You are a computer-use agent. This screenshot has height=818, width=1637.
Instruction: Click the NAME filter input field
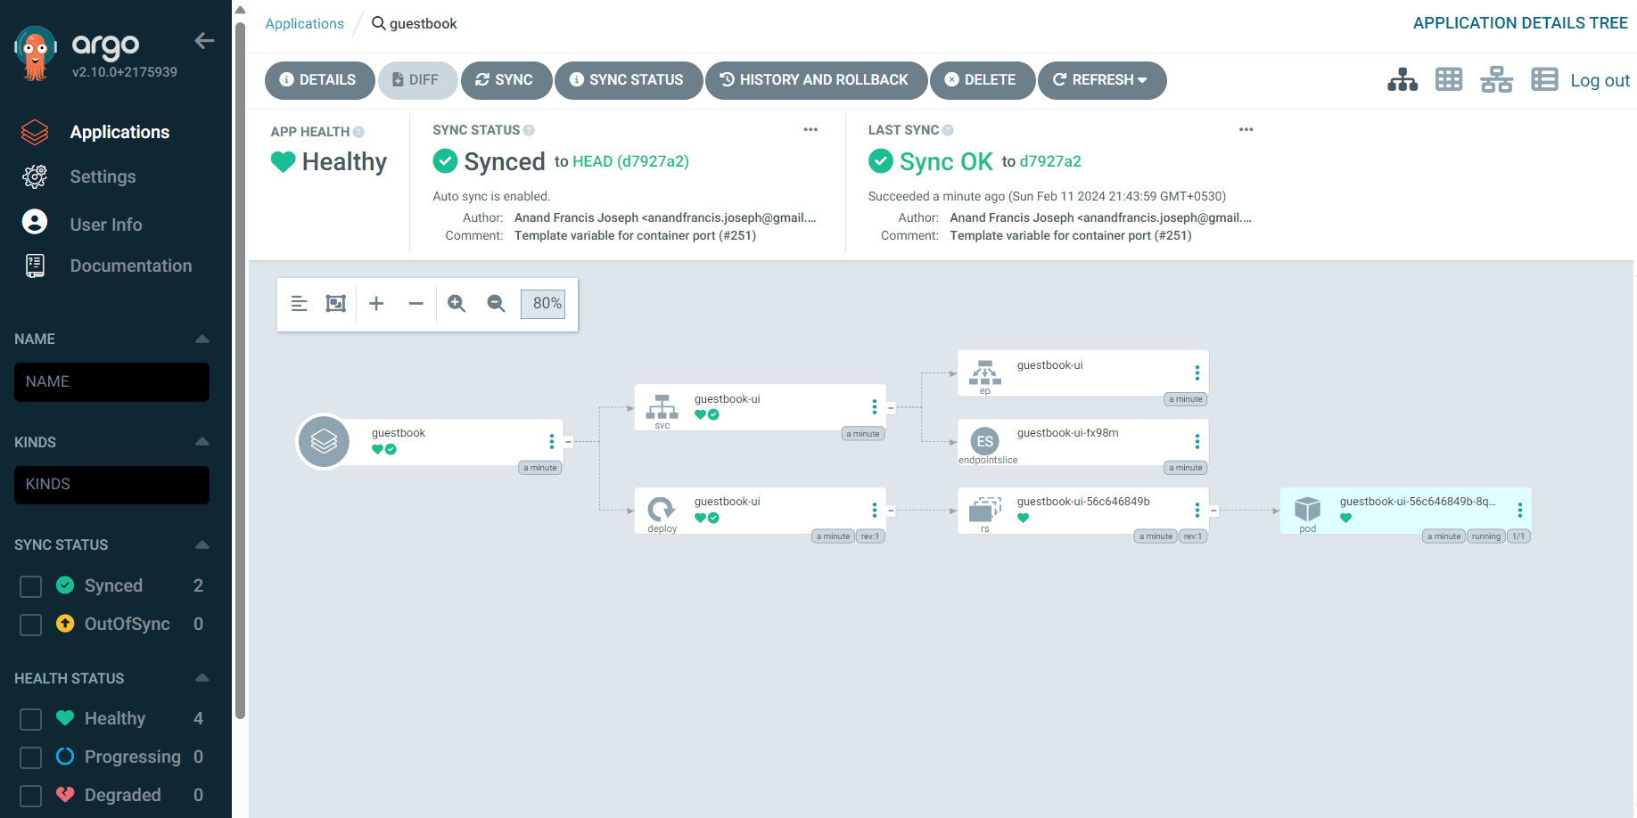(x=111, y=381)
